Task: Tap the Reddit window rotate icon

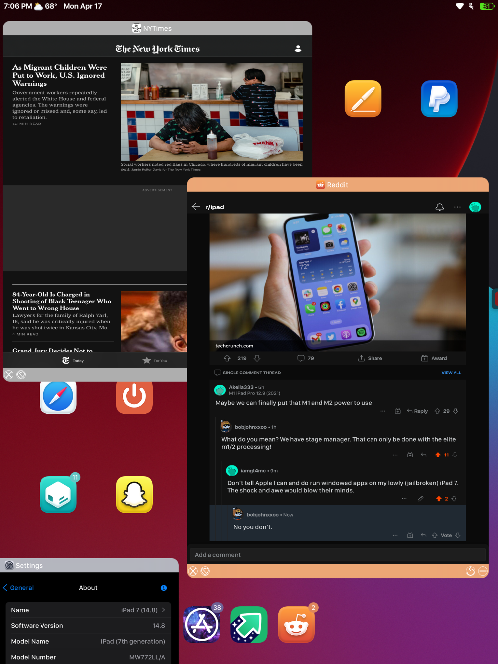Action: [470, 571]
